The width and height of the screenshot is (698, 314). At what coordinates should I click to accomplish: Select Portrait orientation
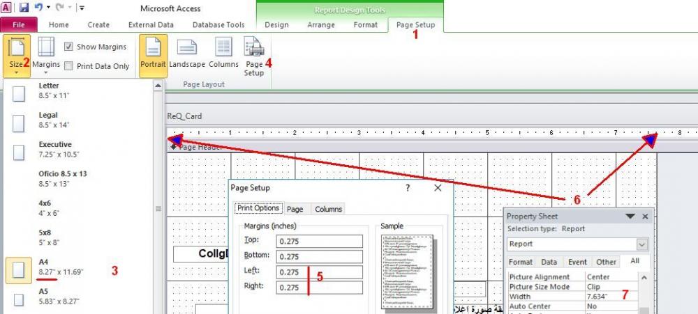pyautogui.click(x=153, y=56)
